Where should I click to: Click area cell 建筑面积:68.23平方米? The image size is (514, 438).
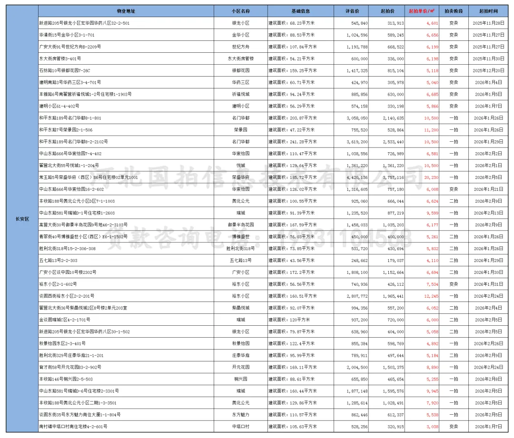tap(291, 23)
